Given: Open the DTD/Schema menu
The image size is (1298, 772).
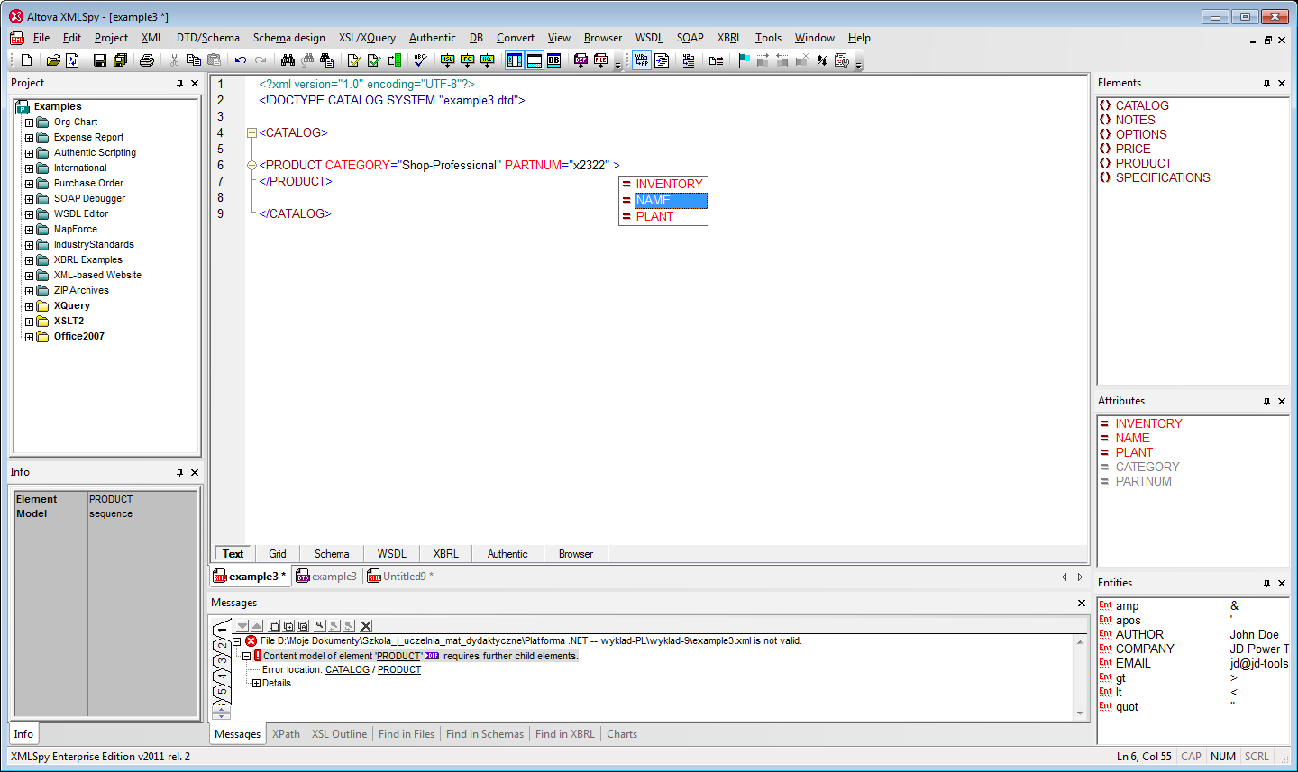Looking at the screenshot, I should (x=208, y=38).
